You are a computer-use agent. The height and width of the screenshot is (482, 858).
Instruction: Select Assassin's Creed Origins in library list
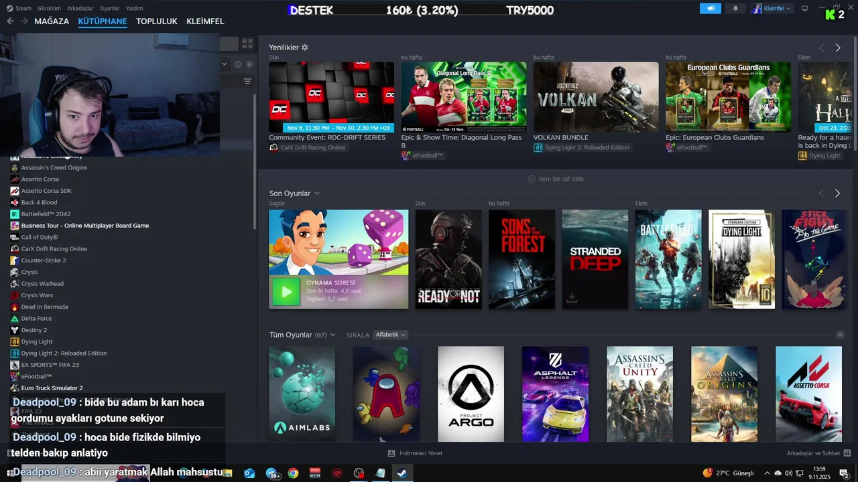[54, 167]
